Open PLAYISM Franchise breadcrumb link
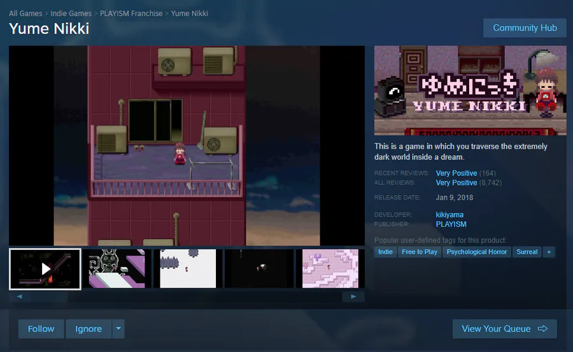Screen dimensions: 573x352 (x=131, y=13)
